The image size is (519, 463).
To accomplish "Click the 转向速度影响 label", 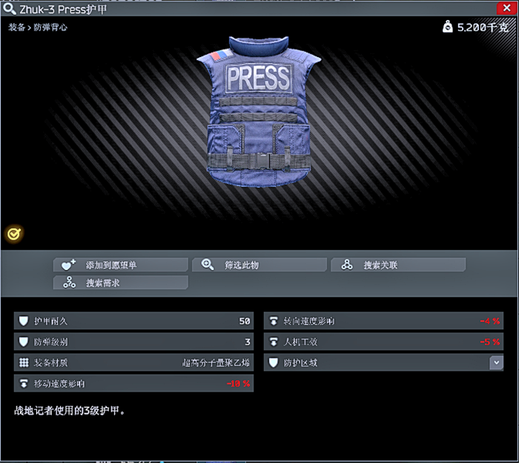I will 309,321.
